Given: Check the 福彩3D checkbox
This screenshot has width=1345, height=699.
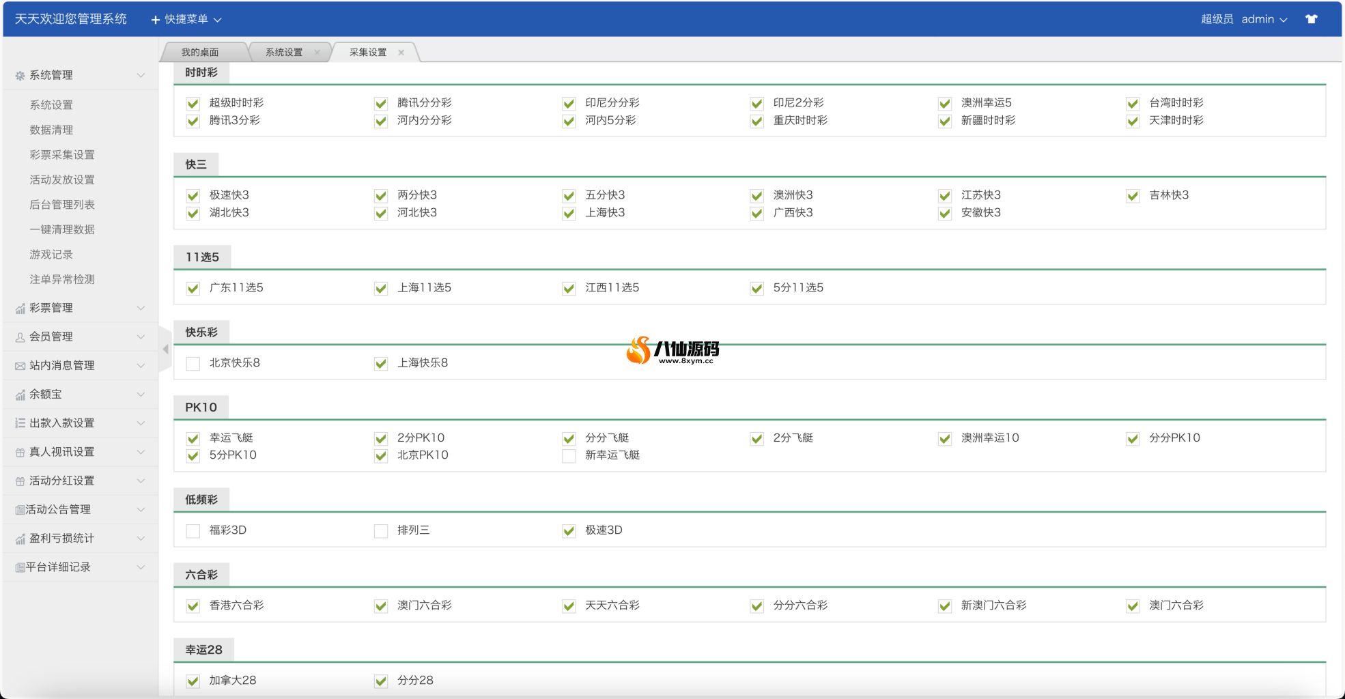Looking at the screenshot, I should point(193,530).
